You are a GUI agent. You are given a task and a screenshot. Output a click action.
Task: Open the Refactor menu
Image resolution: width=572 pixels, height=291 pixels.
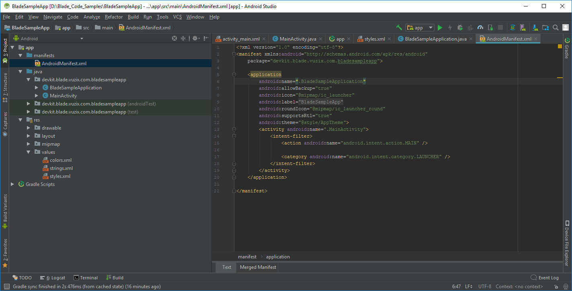point(114,17)
